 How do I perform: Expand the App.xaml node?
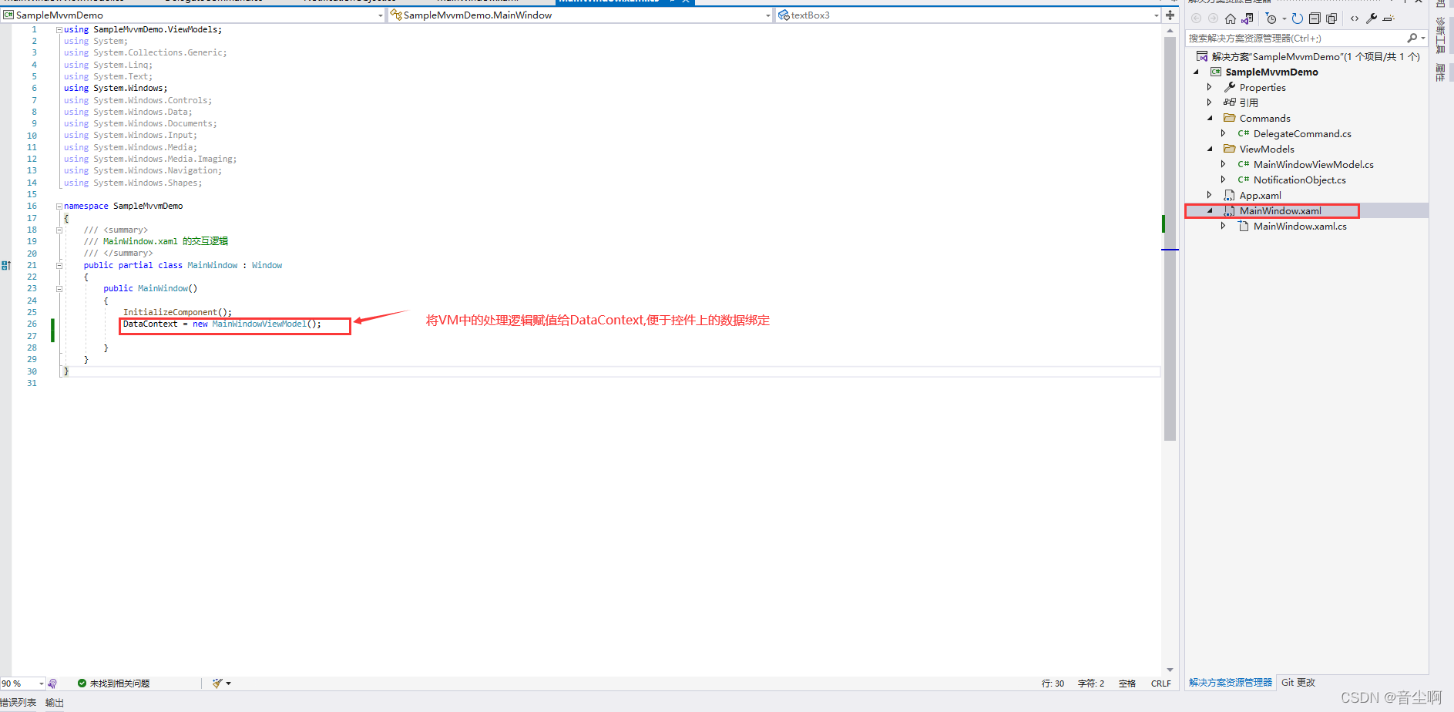[1209, 195]
